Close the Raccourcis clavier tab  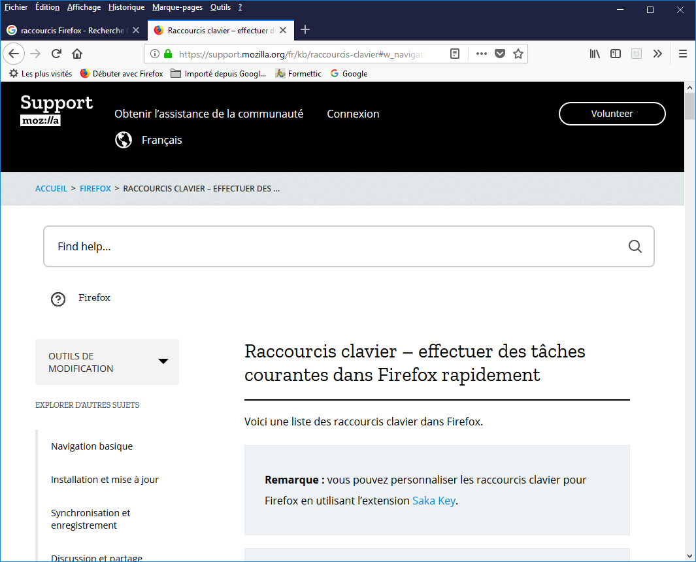(283, 30)
